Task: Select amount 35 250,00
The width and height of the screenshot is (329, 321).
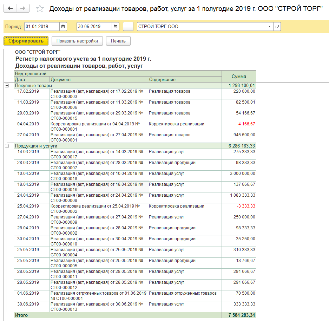Action: tap(239, 242)
